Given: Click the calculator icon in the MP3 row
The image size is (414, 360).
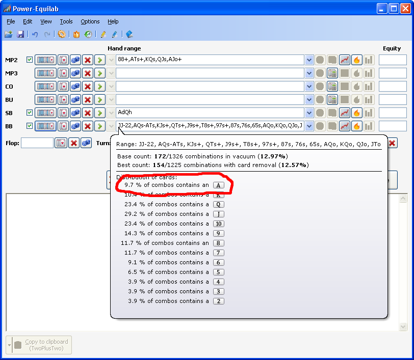Looking at the screenshot, I should pos(332,73).
